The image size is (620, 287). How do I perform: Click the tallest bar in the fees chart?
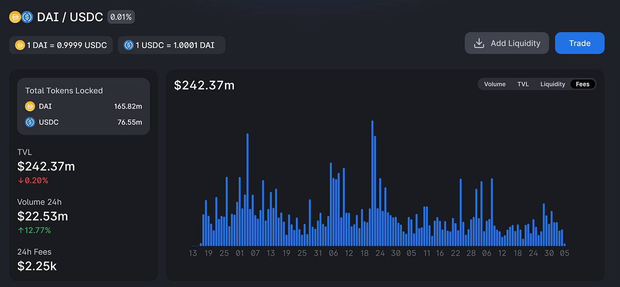(372, 183)
